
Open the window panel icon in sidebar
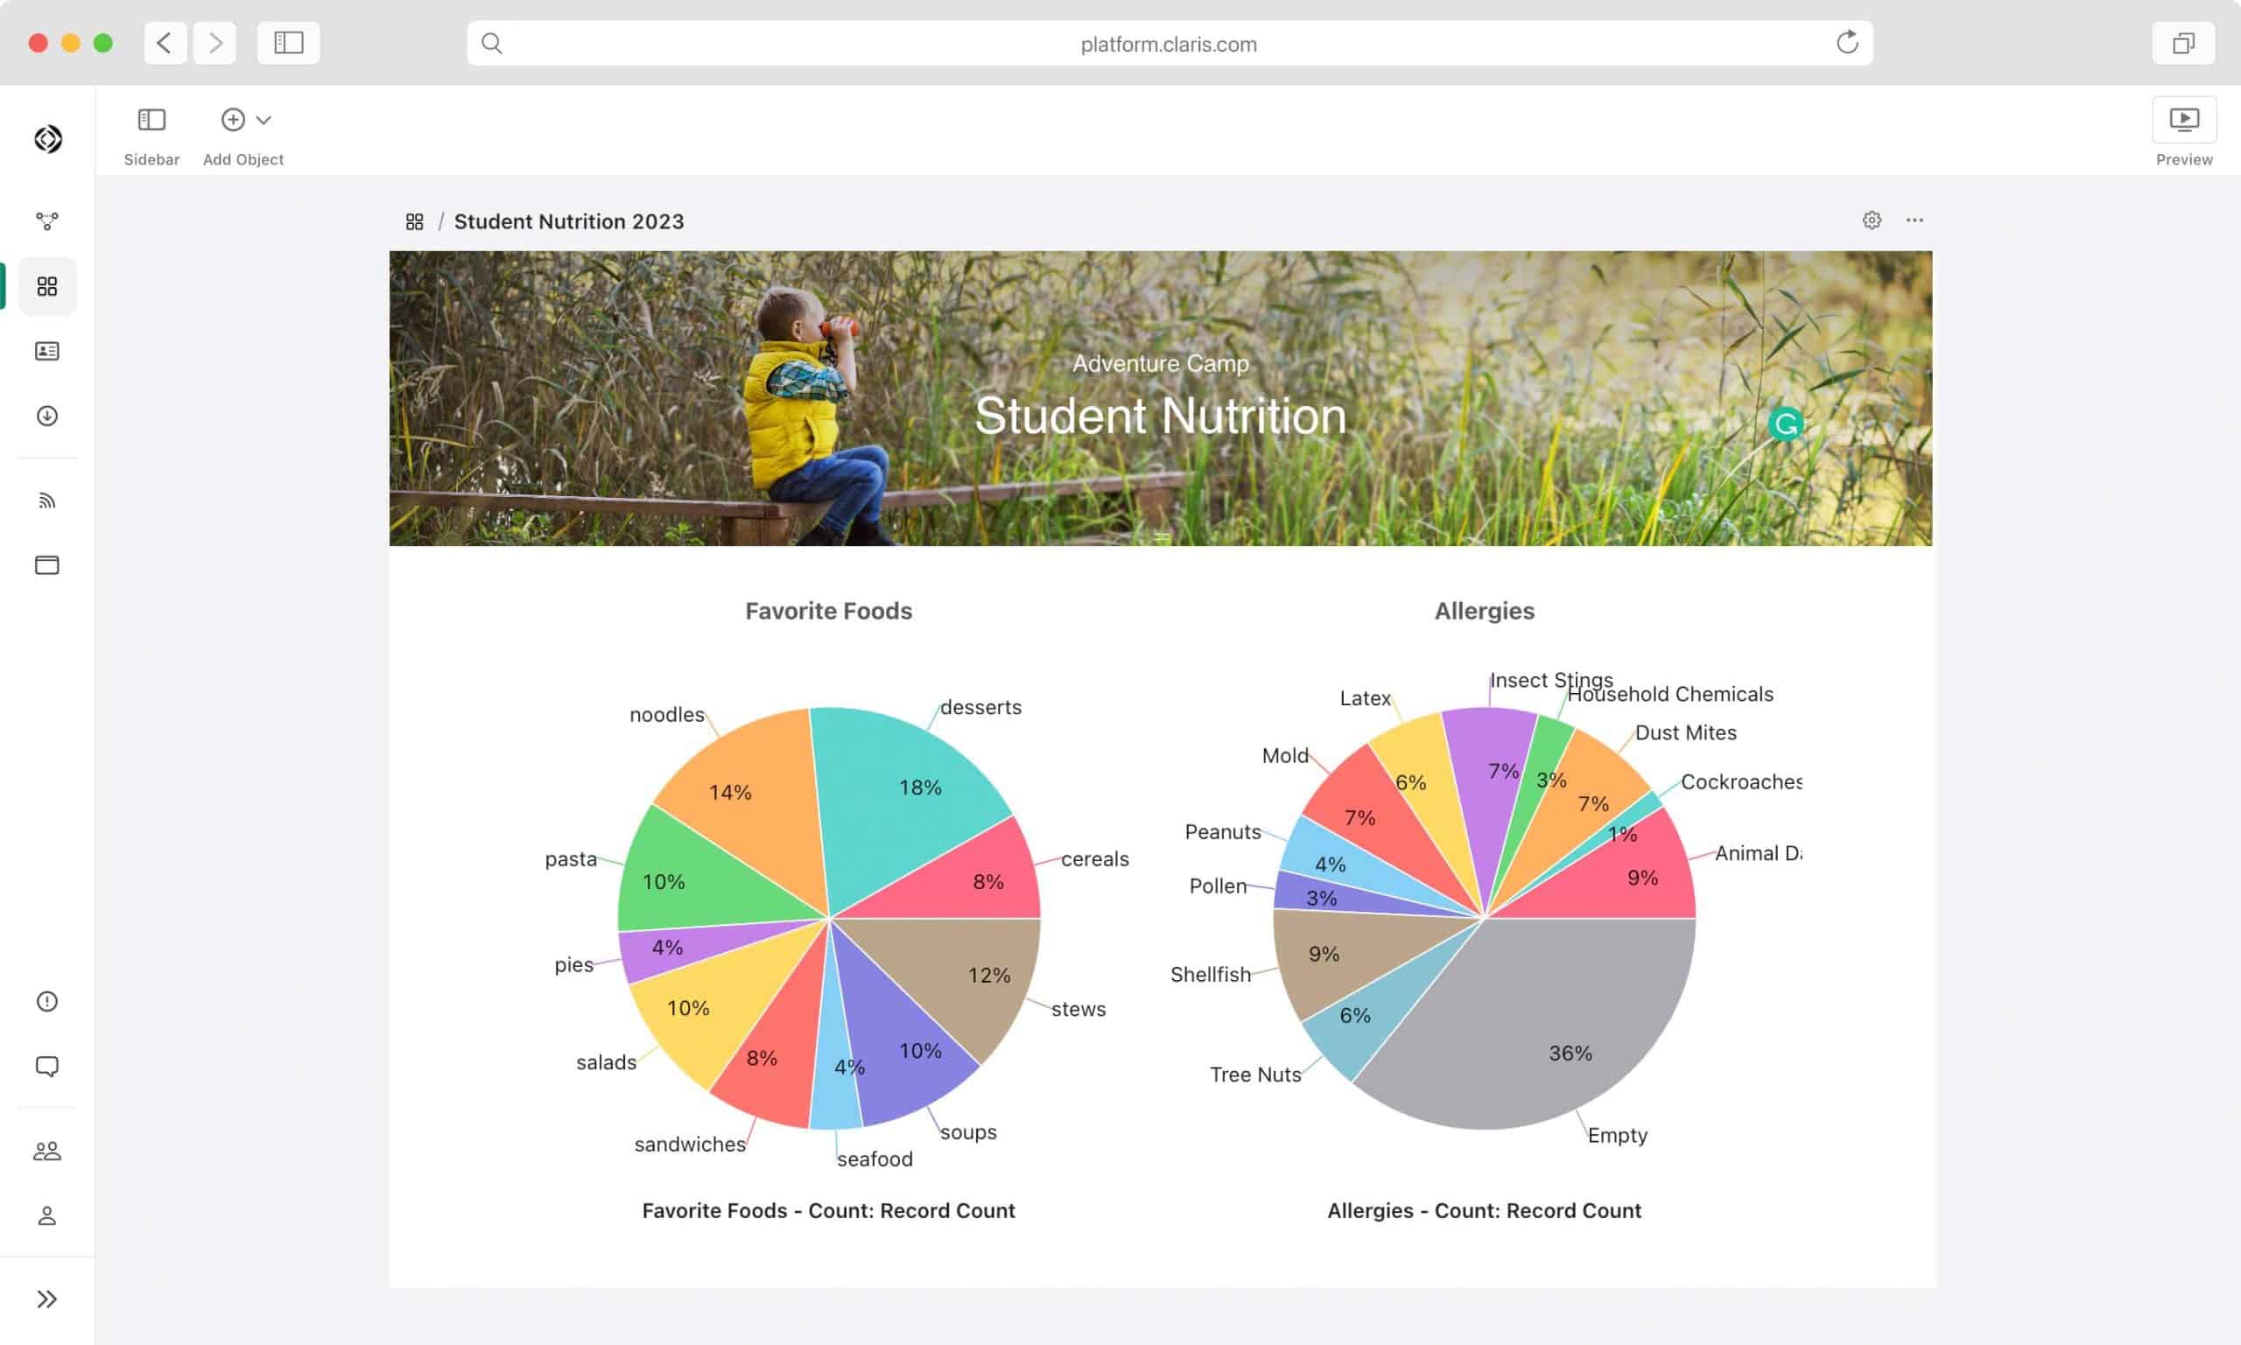coord(47,565)
